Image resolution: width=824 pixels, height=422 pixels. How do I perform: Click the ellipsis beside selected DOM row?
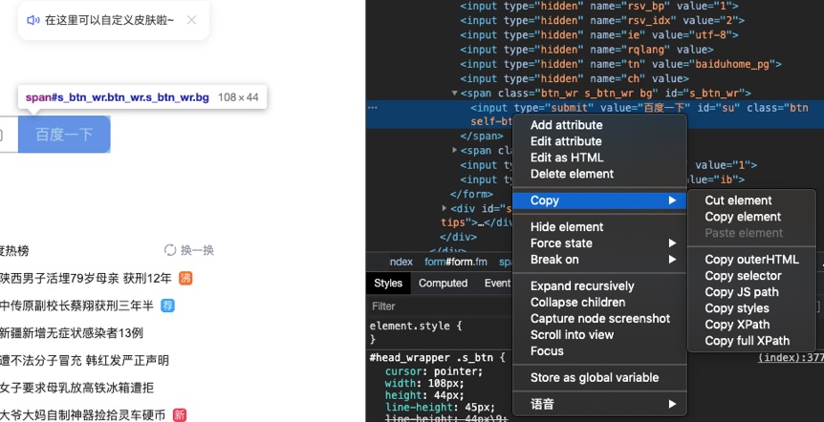tap(373, 108)
